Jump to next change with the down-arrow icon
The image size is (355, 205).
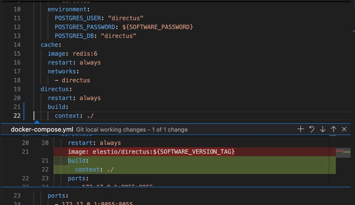point(323,129)
